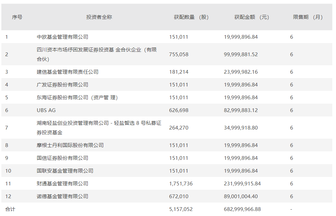Click the share quantity 672,010
The height and width of the screenshot is (216, 336).
point(179,196)
